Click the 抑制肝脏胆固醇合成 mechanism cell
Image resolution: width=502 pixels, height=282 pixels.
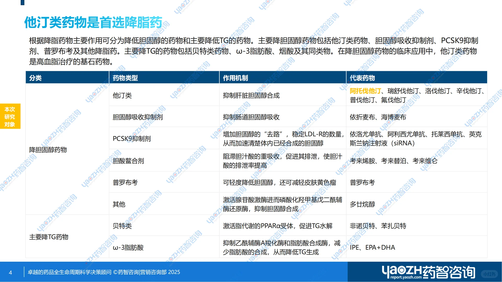coord(283,95)
